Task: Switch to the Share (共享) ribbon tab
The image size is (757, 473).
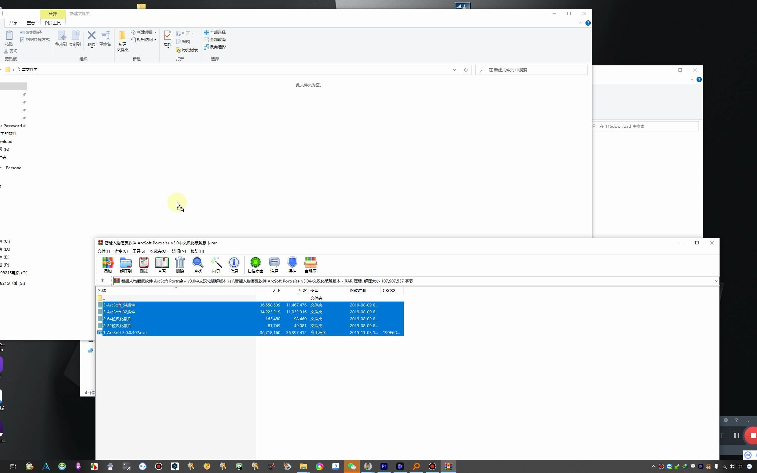Action: pyautogui.click(x=13, y=23)
